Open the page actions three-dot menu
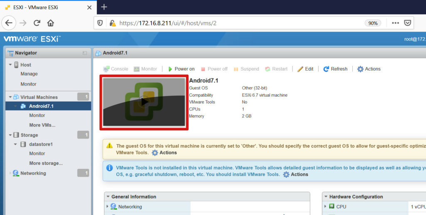This screenshot has height=215, width=426. coord(395,23)
